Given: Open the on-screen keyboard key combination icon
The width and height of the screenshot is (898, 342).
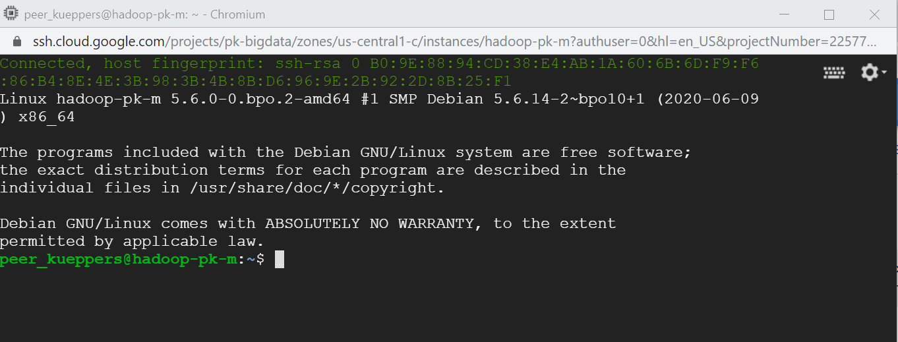Looking at the screenshot, I should point(834,73).
